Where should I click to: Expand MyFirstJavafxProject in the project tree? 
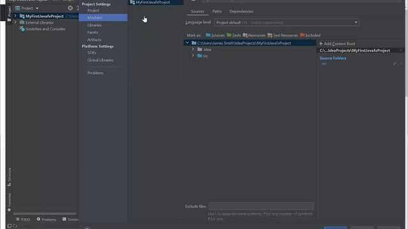tap(15, 16)
